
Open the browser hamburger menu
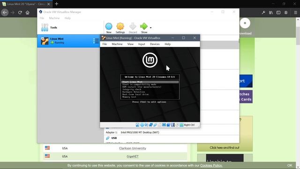(x=296, y=13)
